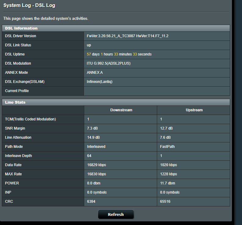Viewport: 242px width, 225px height.
Task: Select the upstream max rate '1228 kbps'
Action: coord(168,174)
